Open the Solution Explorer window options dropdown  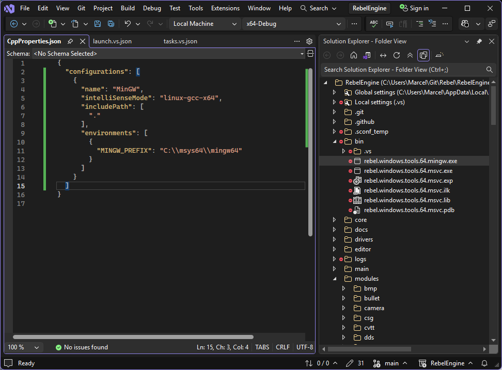click(x=467, y=41)
